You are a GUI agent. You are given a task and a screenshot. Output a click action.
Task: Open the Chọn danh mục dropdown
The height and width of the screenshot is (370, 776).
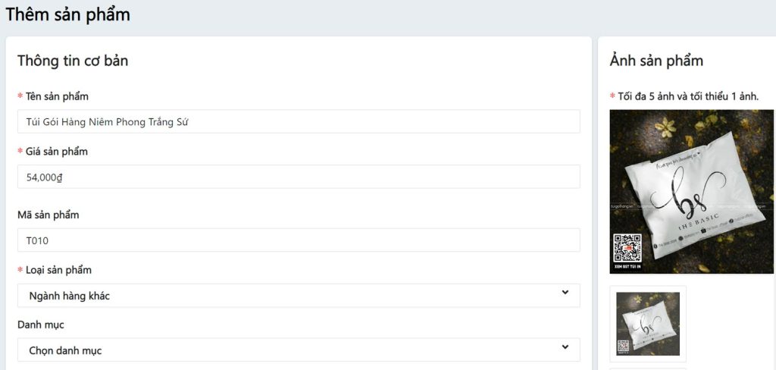[x=299, y=350]
